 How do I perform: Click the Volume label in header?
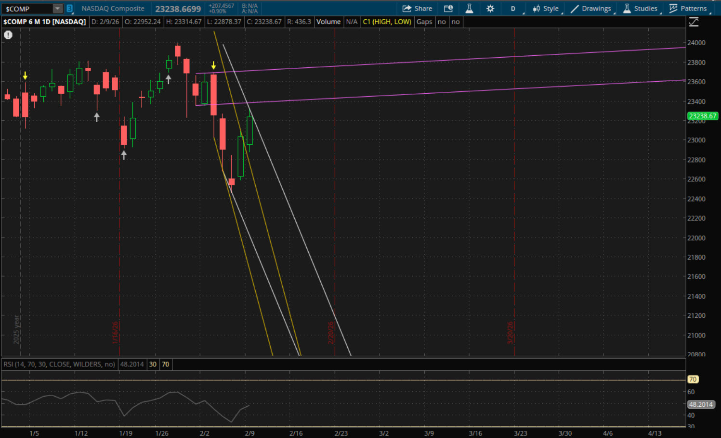click(x=328, y=22)
